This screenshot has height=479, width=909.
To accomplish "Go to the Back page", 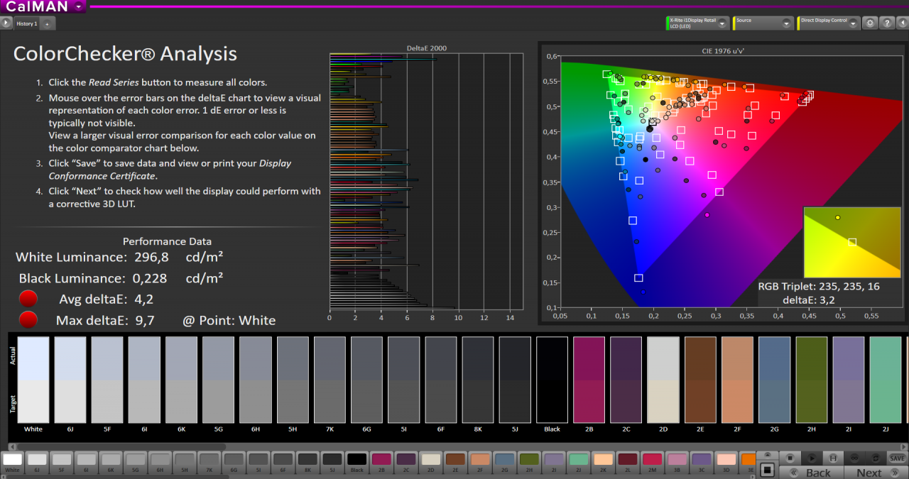I will coord(812,473).
